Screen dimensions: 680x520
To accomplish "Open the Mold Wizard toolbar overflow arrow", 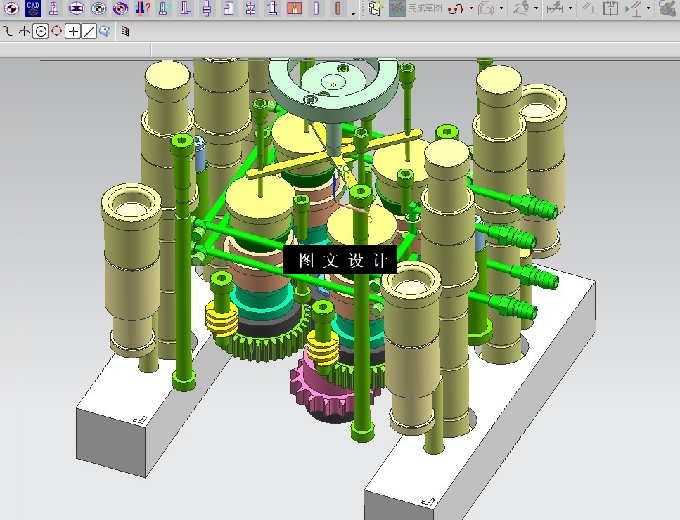I will 353,14.
